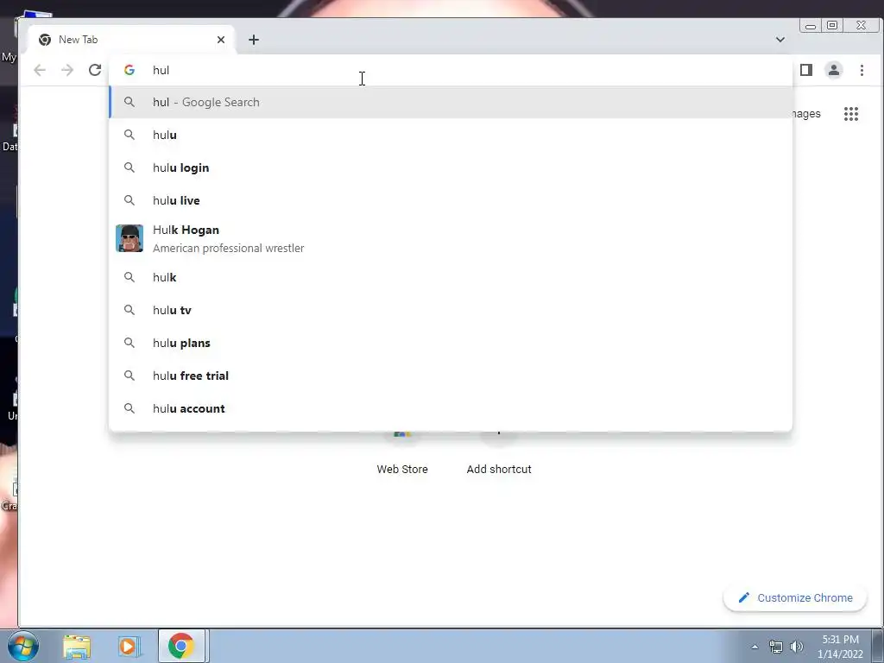Click the Customize Chrome button
Screen dimensions: 884x663
click(795, 597)
